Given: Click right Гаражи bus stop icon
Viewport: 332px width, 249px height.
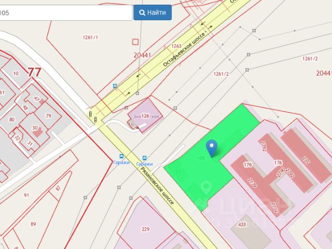Looking at the screenshot, I should 144,158.
